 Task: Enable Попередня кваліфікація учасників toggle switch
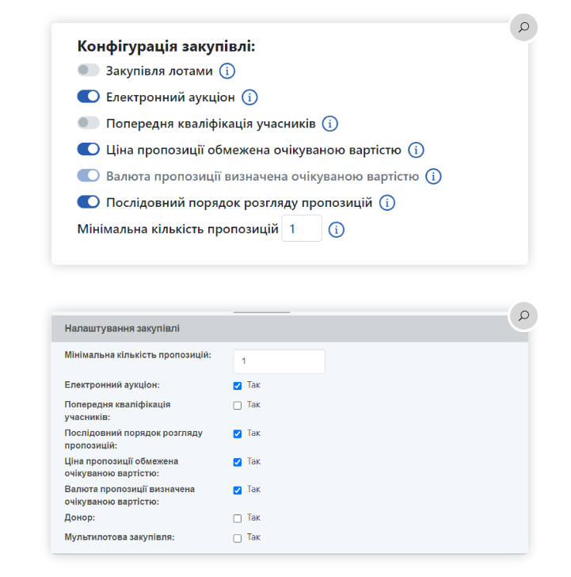[88, 123]
